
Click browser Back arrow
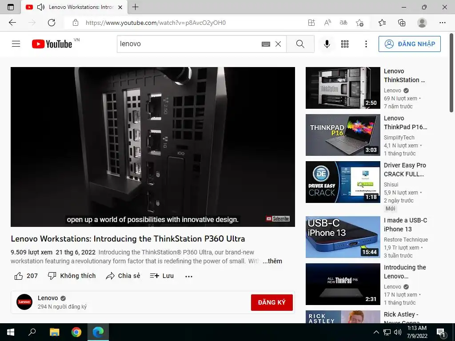pos(12,23)
